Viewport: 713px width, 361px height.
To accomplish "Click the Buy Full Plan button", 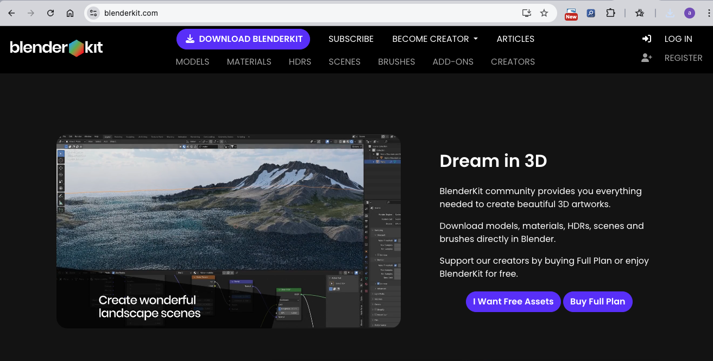I will point(597,302).
